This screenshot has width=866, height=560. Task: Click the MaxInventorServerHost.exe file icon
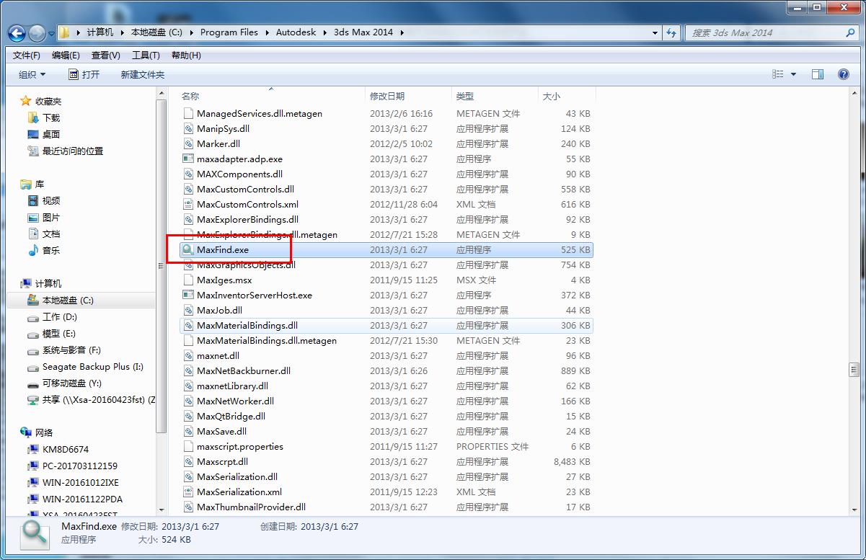click(x=188, y=295)
